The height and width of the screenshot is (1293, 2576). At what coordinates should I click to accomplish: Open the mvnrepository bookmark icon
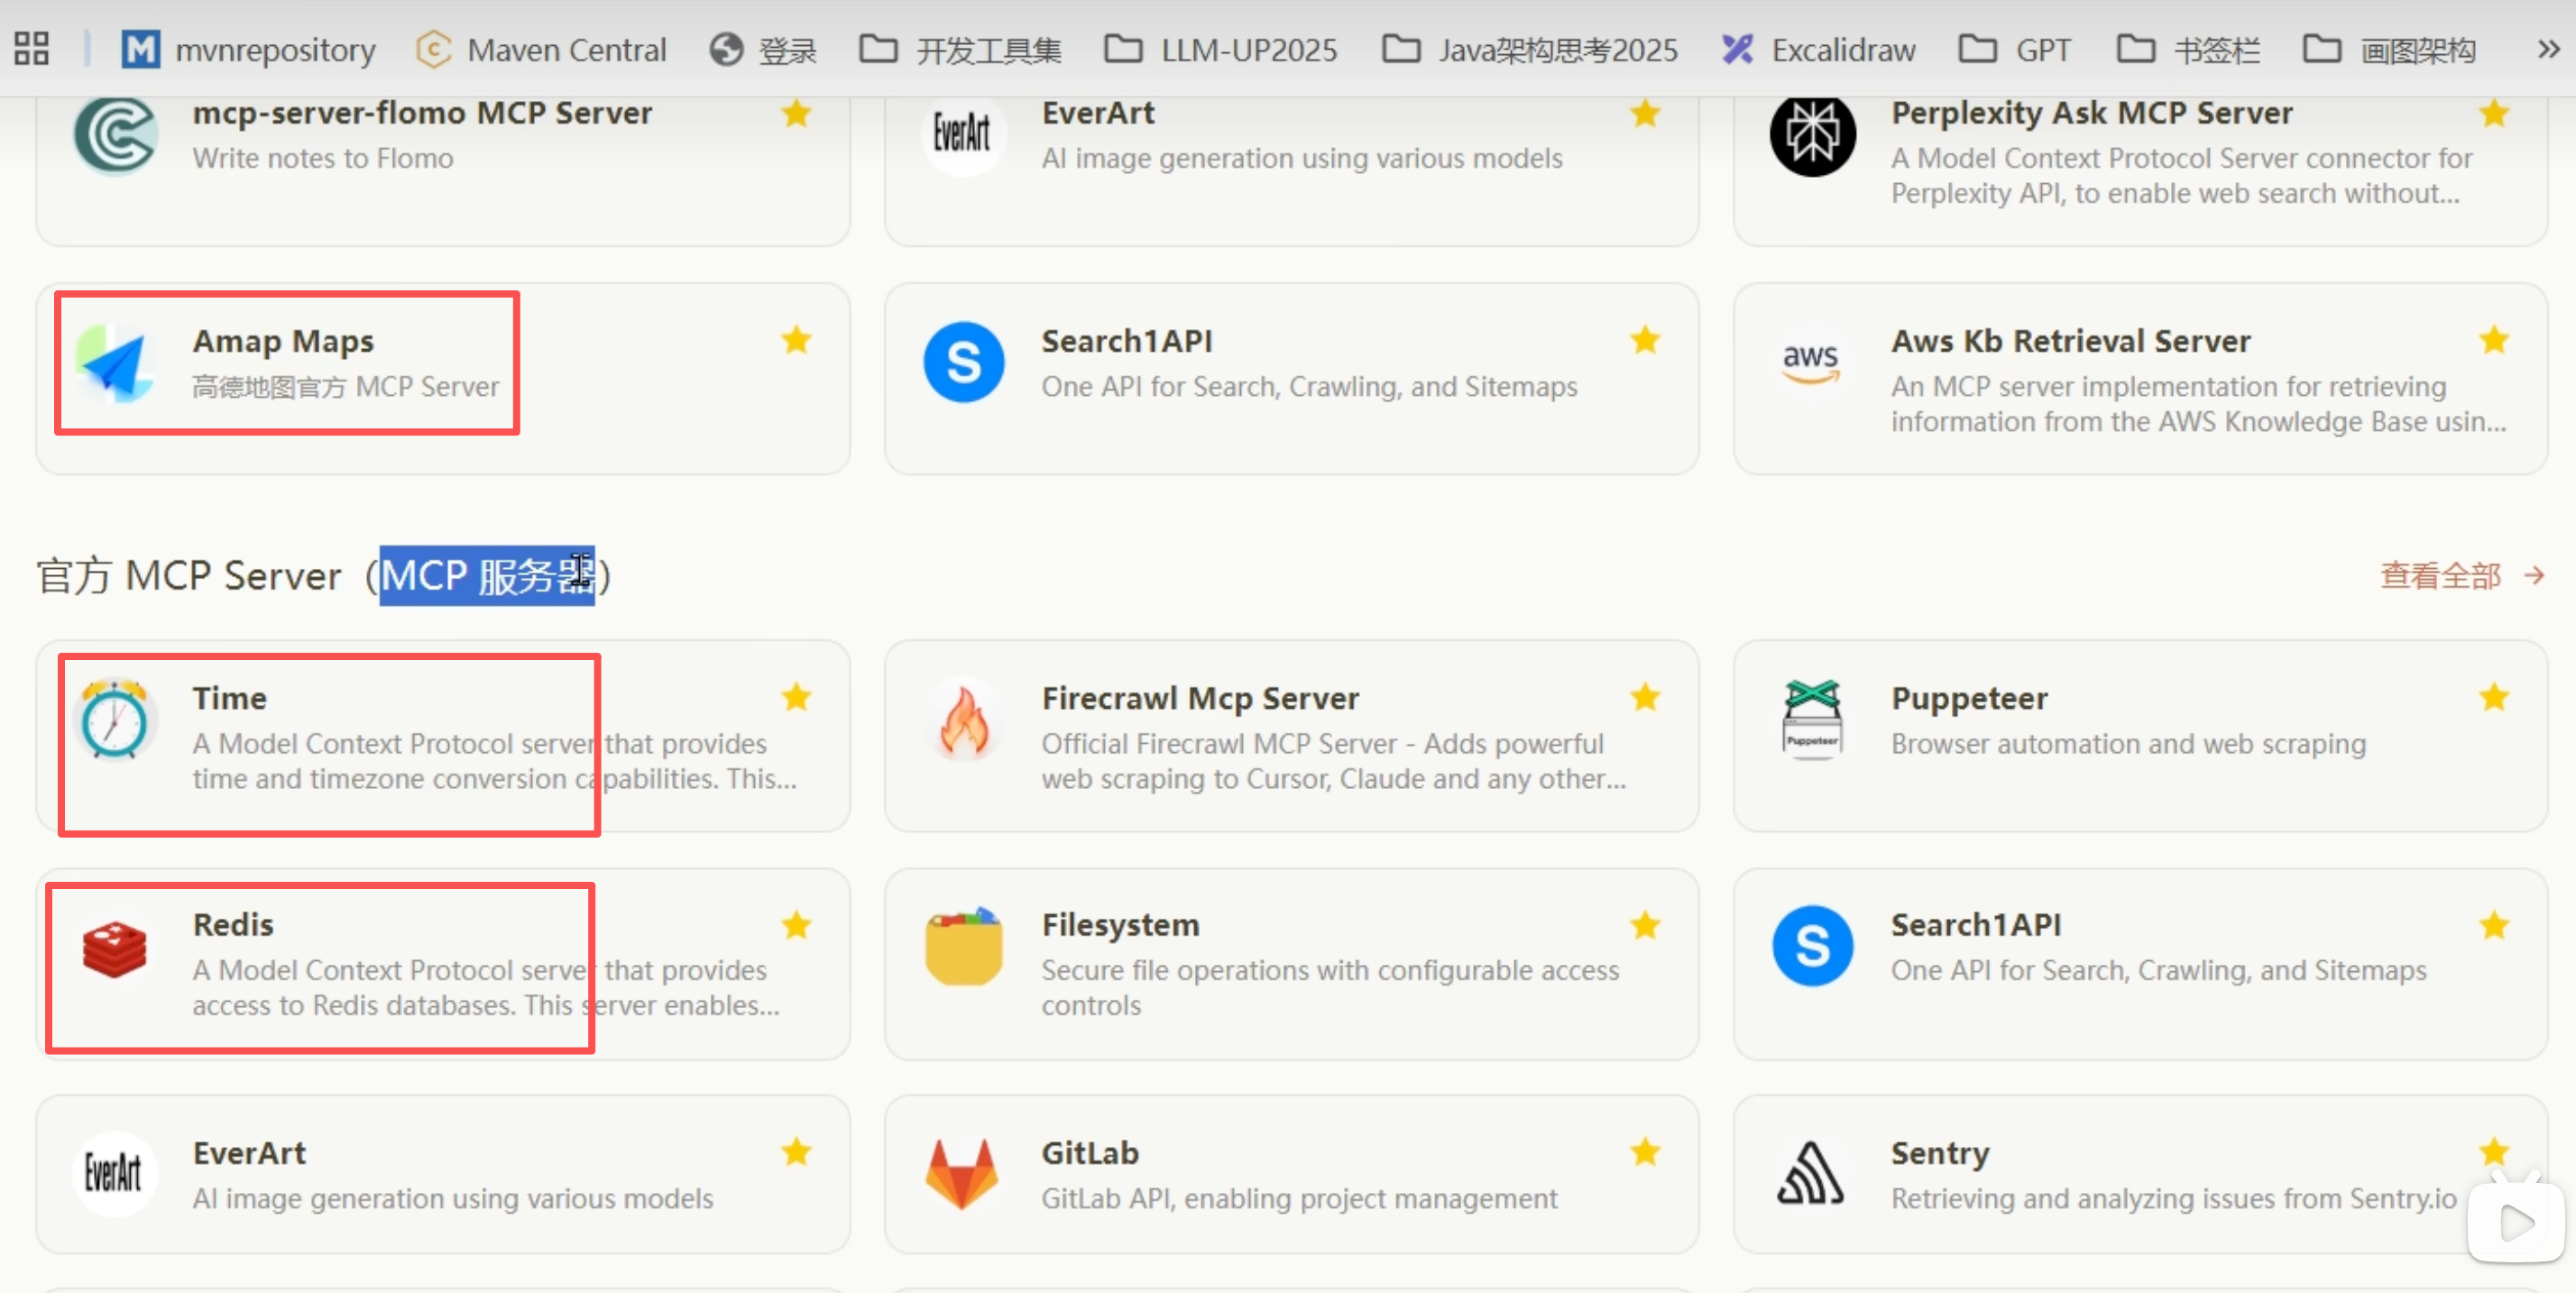[140, 49]
